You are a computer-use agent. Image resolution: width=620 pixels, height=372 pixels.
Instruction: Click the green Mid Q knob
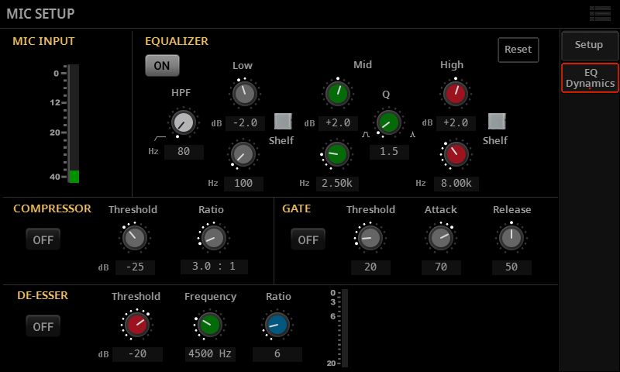pyautogui.click(x=387, y=122)
